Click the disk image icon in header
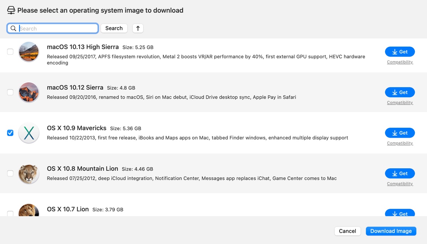The height and width of the screenshot is (244, 427). (11, 10)
